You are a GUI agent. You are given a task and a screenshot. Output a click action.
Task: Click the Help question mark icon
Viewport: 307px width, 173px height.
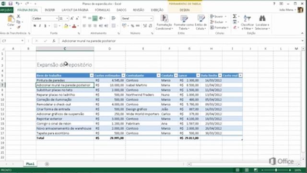pos(274,4)
